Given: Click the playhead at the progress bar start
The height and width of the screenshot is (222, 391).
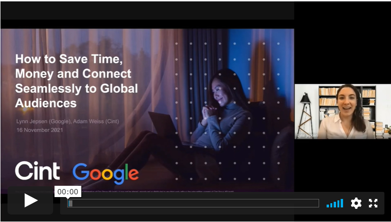Looking at the screenshot, I should (x=70, y=203).
